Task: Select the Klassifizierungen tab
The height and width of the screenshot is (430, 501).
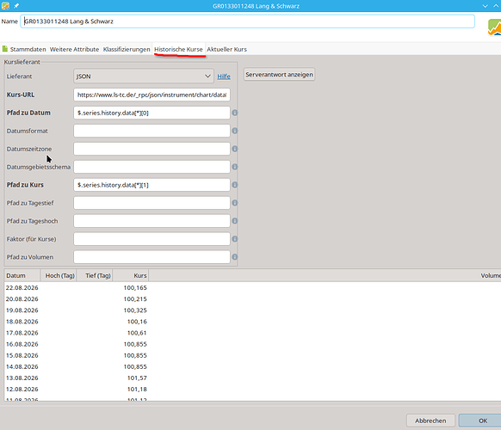Action: [x=127, y=49]
